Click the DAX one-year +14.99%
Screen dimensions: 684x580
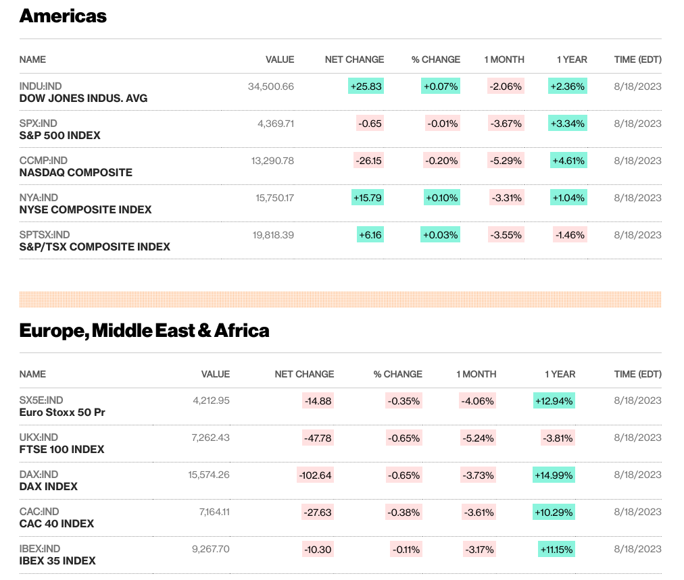554,475
